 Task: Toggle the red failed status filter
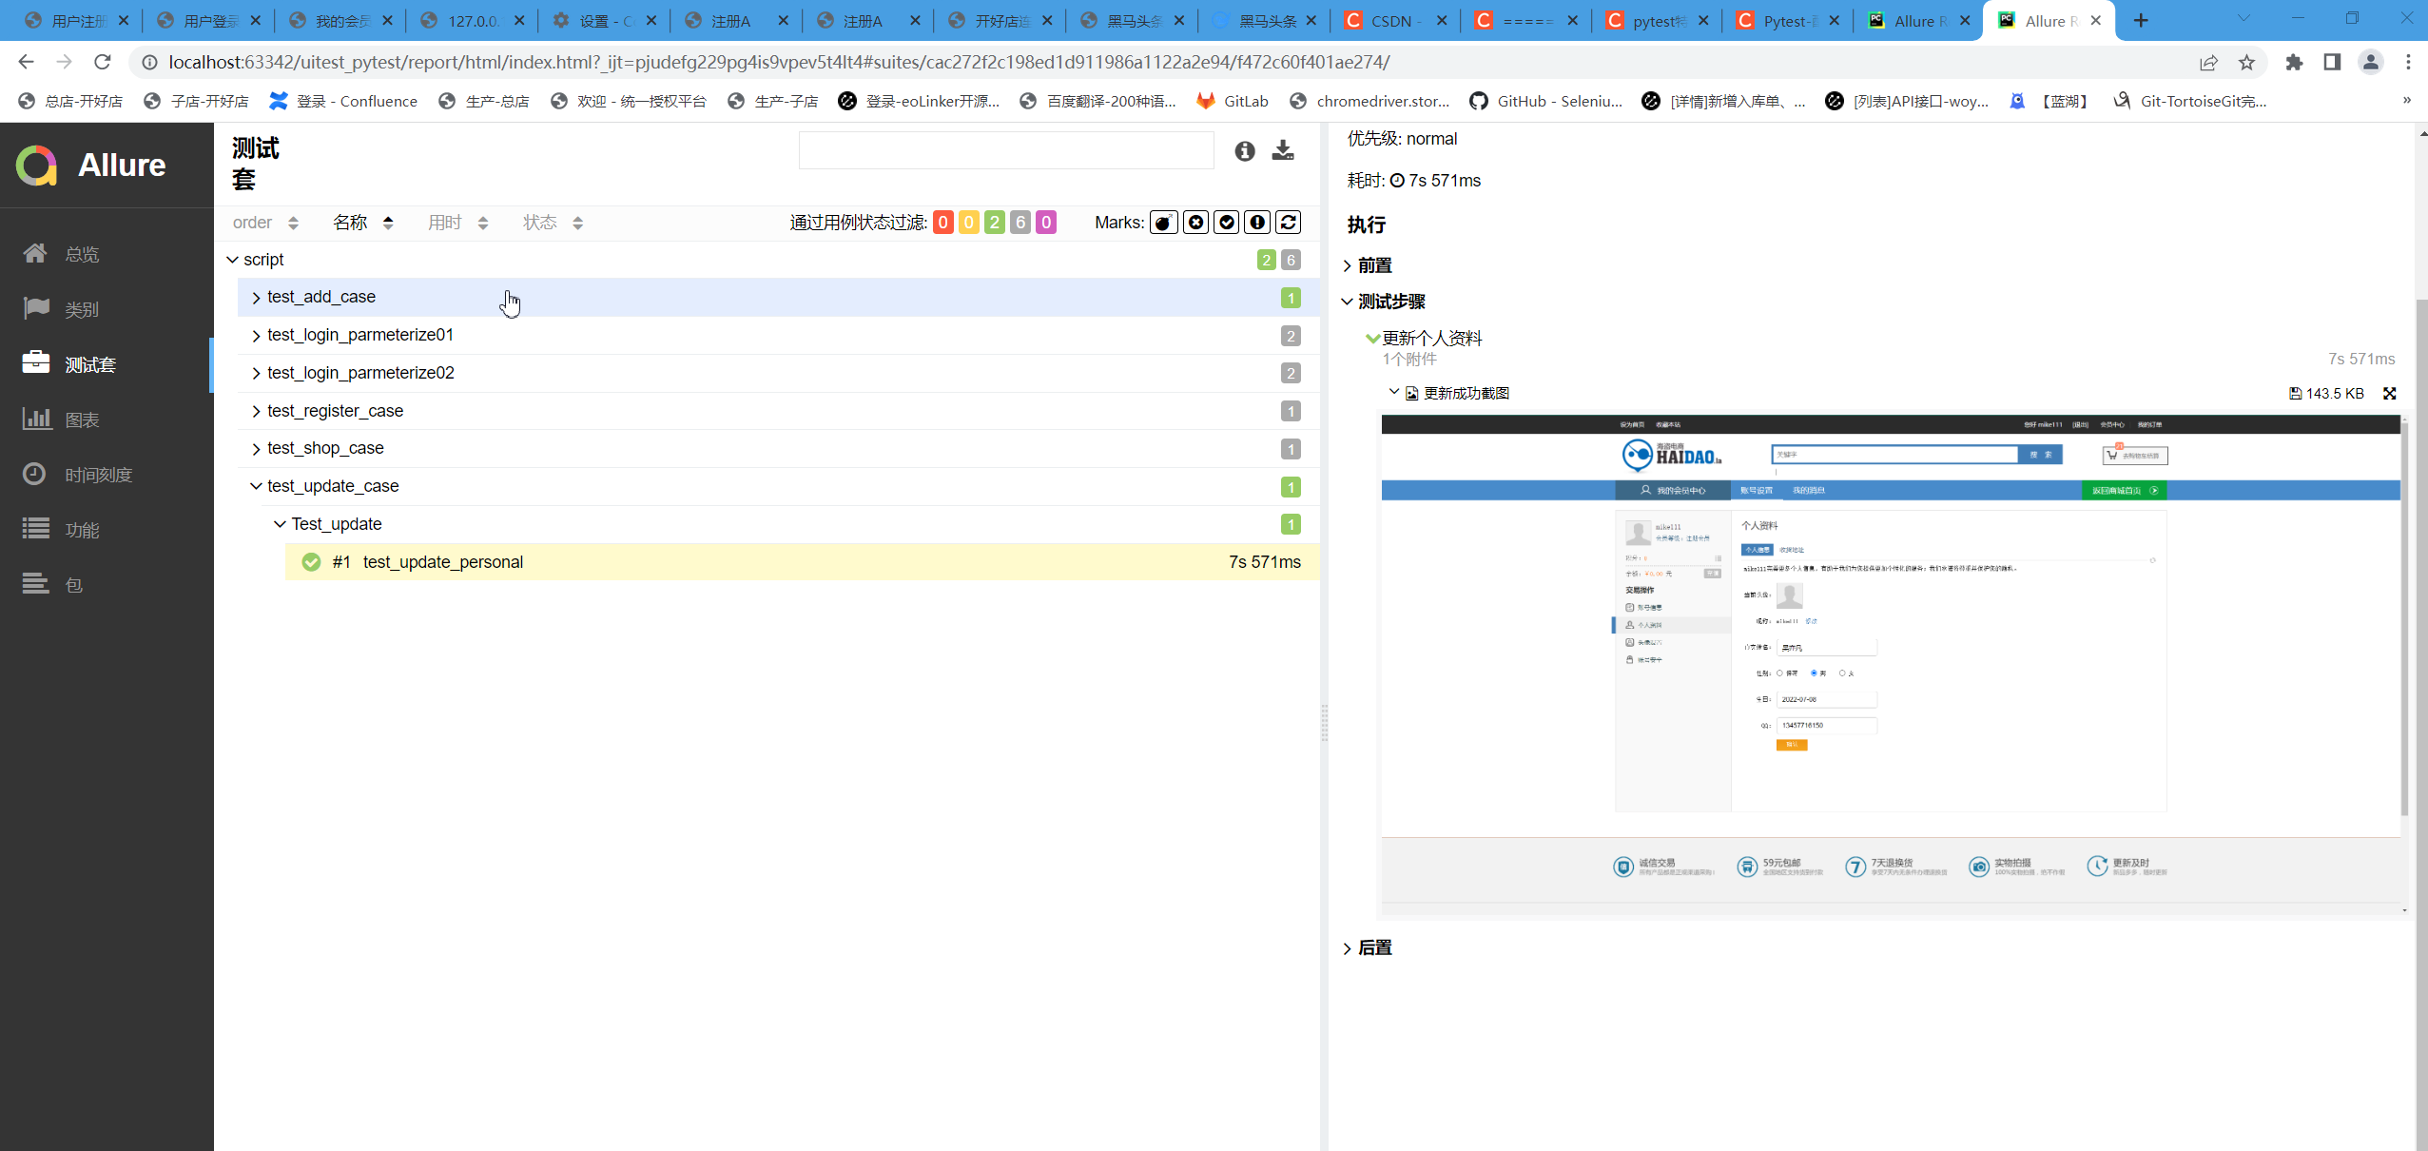click(942, 223)
